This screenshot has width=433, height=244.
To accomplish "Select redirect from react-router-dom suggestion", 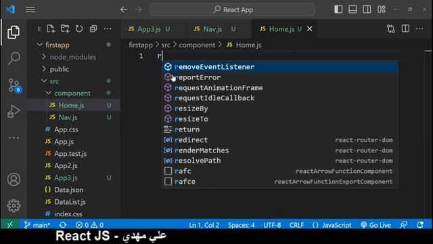I will click(x=280, y=140).
